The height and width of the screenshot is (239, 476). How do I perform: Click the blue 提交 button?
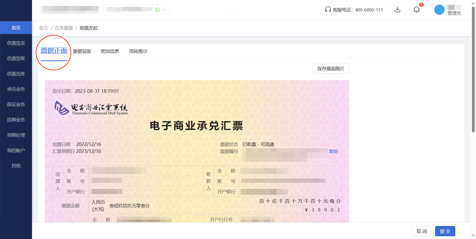[445, 231]
